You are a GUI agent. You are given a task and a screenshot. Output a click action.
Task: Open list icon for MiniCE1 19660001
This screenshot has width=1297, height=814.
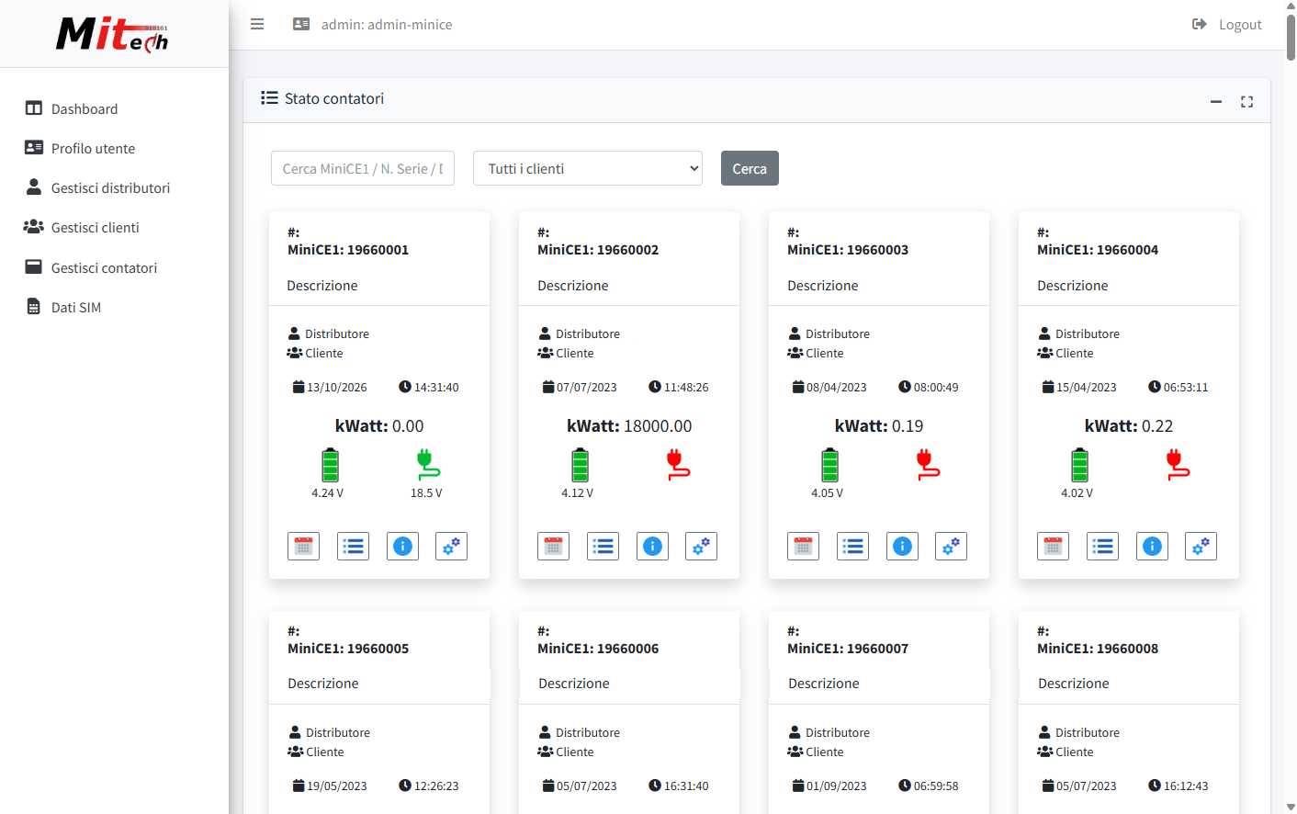click(x=353, y=546)
